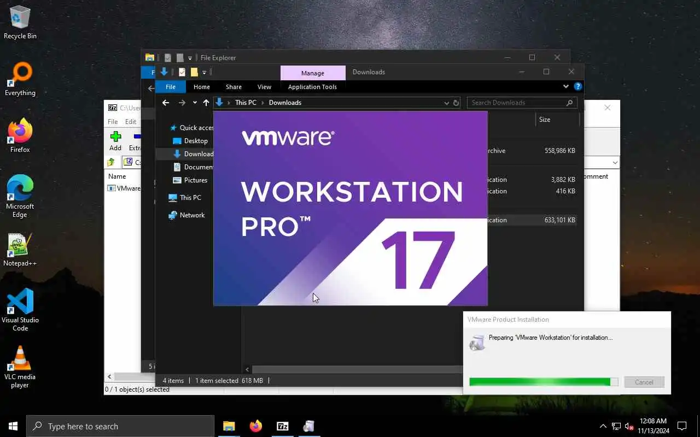
Task: Switch to View ribbon tab
Action: pos(264,87)
